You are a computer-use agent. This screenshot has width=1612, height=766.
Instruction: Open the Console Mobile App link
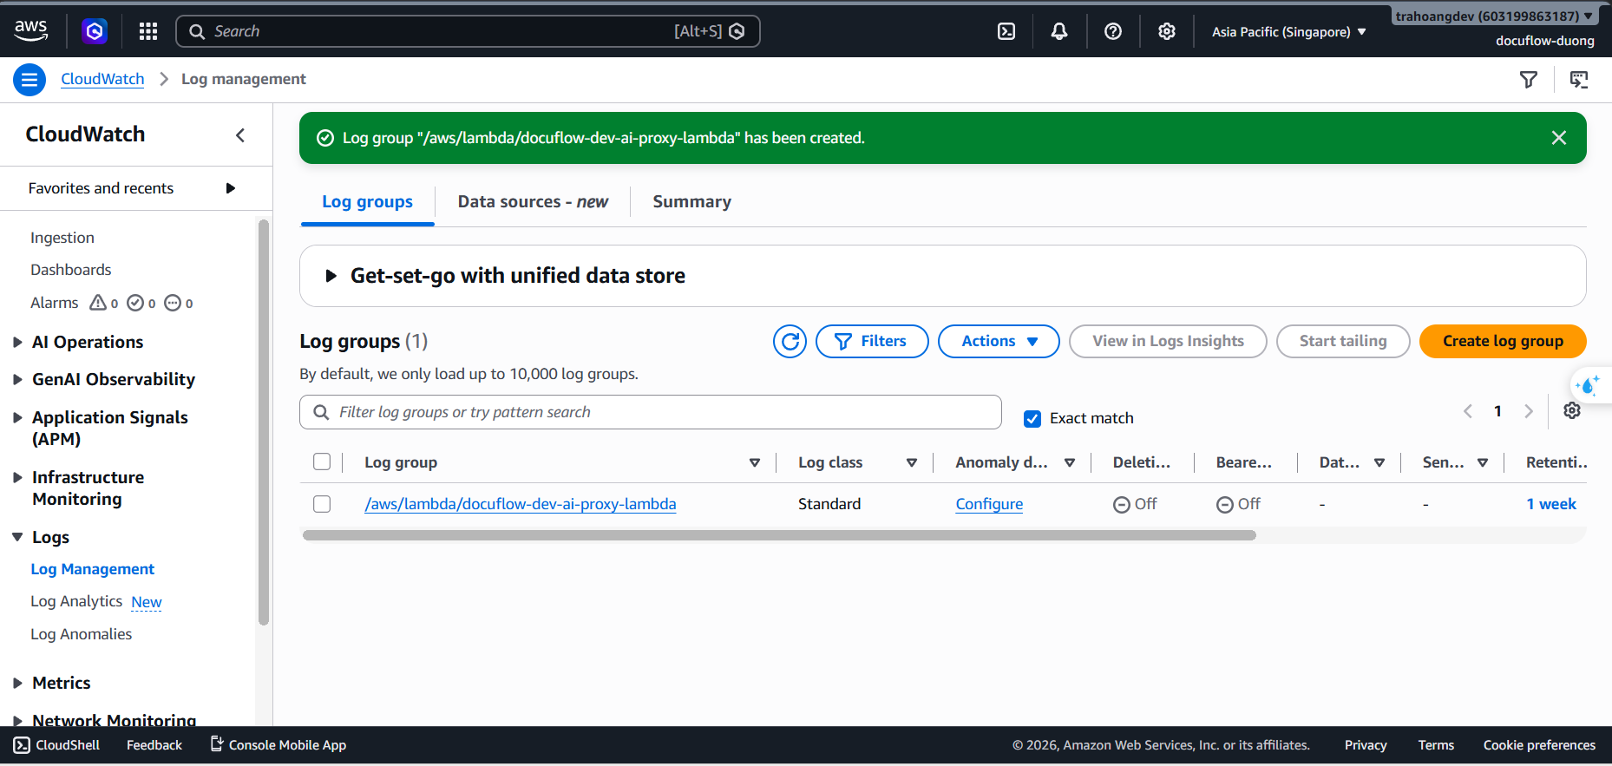tap(278, 745)
